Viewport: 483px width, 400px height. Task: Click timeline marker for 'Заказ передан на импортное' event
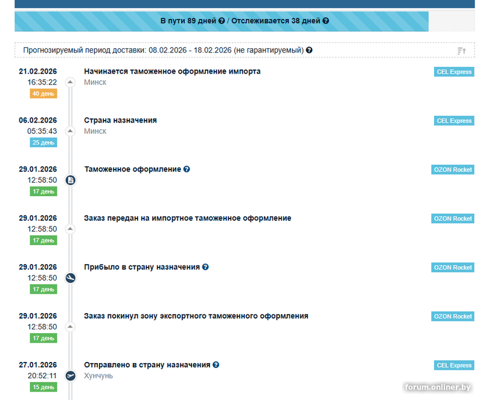[x=70, y=229]
